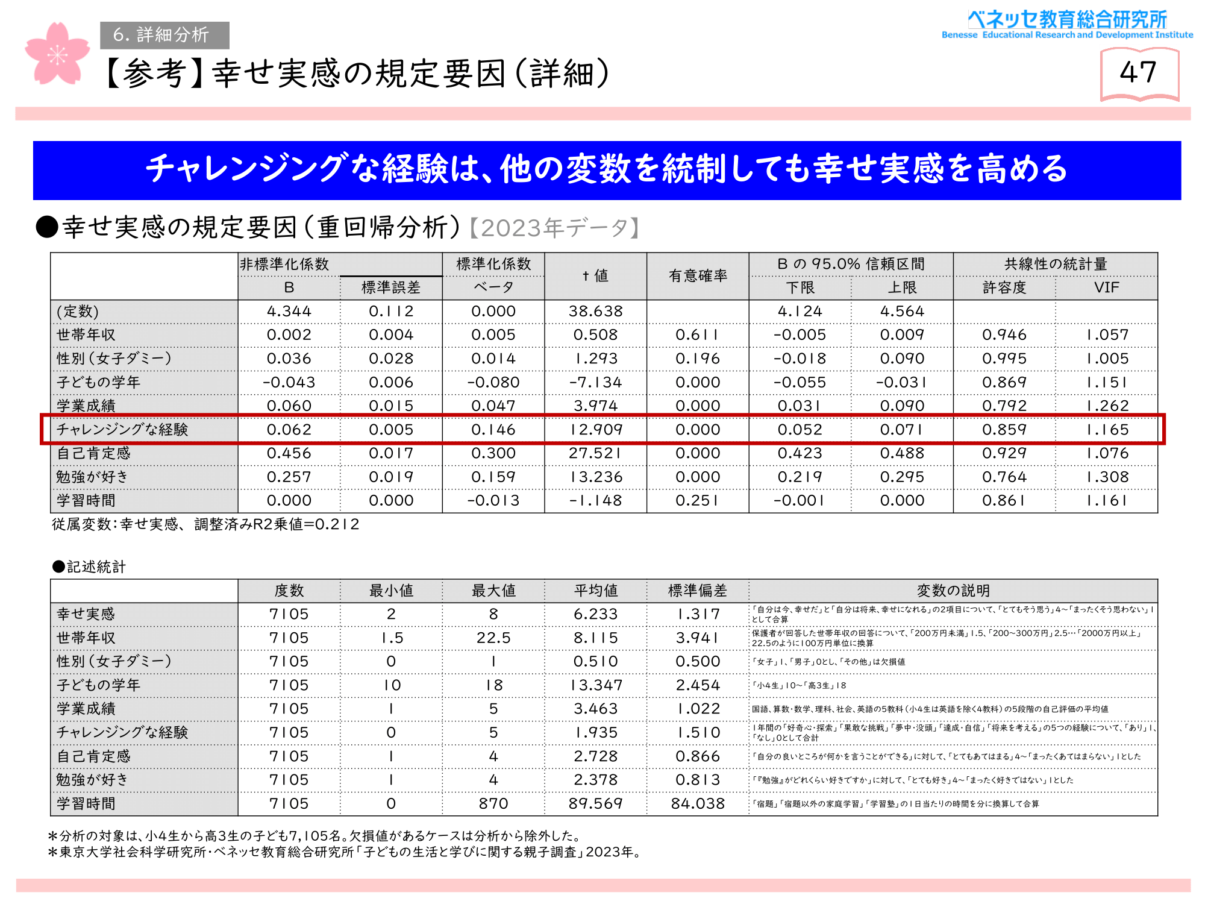The image size is (1205, 904).
Task: Click the page number 47 book icon
Action: 1138,74
